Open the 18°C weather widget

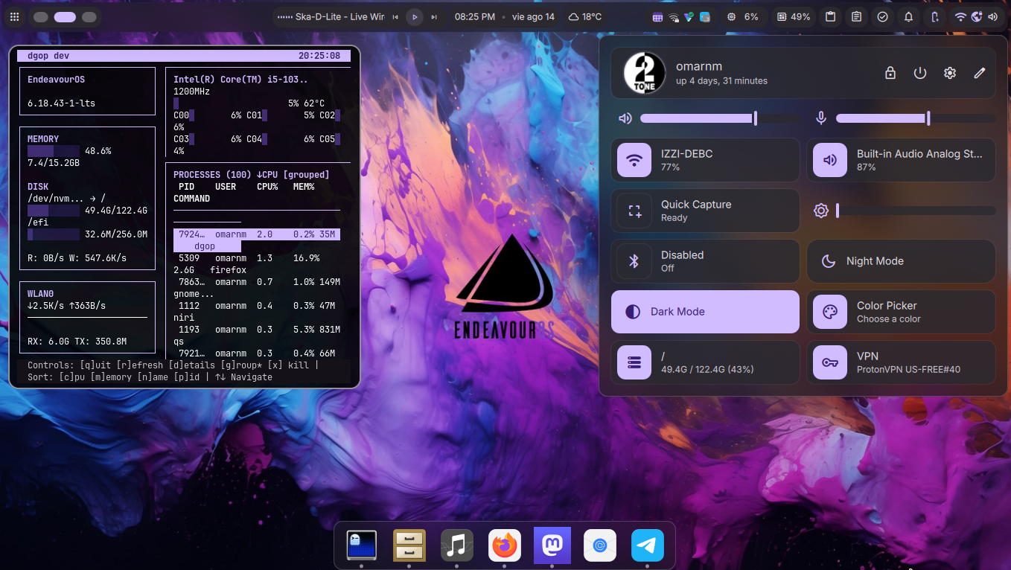point(585,16)
